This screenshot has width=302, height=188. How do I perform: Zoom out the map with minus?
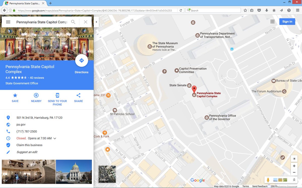pyautogui.click(x=294, y=172)
